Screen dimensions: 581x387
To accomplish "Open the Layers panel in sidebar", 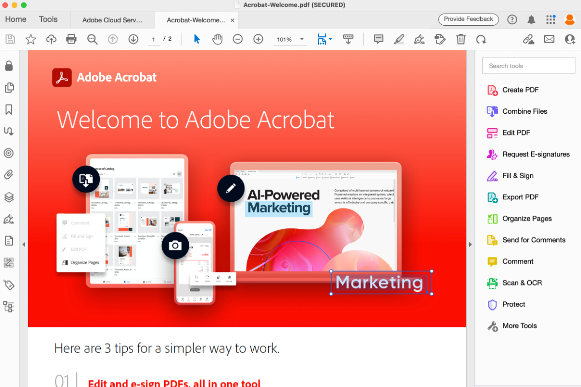I will tap(9, 197).
